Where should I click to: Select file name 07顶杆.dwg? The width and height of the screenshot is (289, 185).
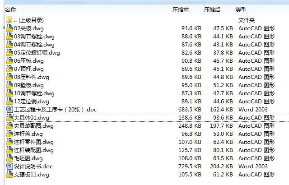29,69
